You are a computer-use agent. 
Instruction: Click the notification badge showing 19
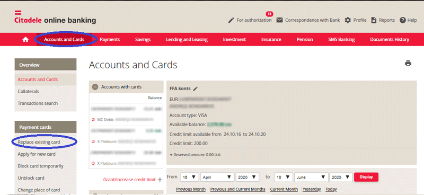(269, 14)
